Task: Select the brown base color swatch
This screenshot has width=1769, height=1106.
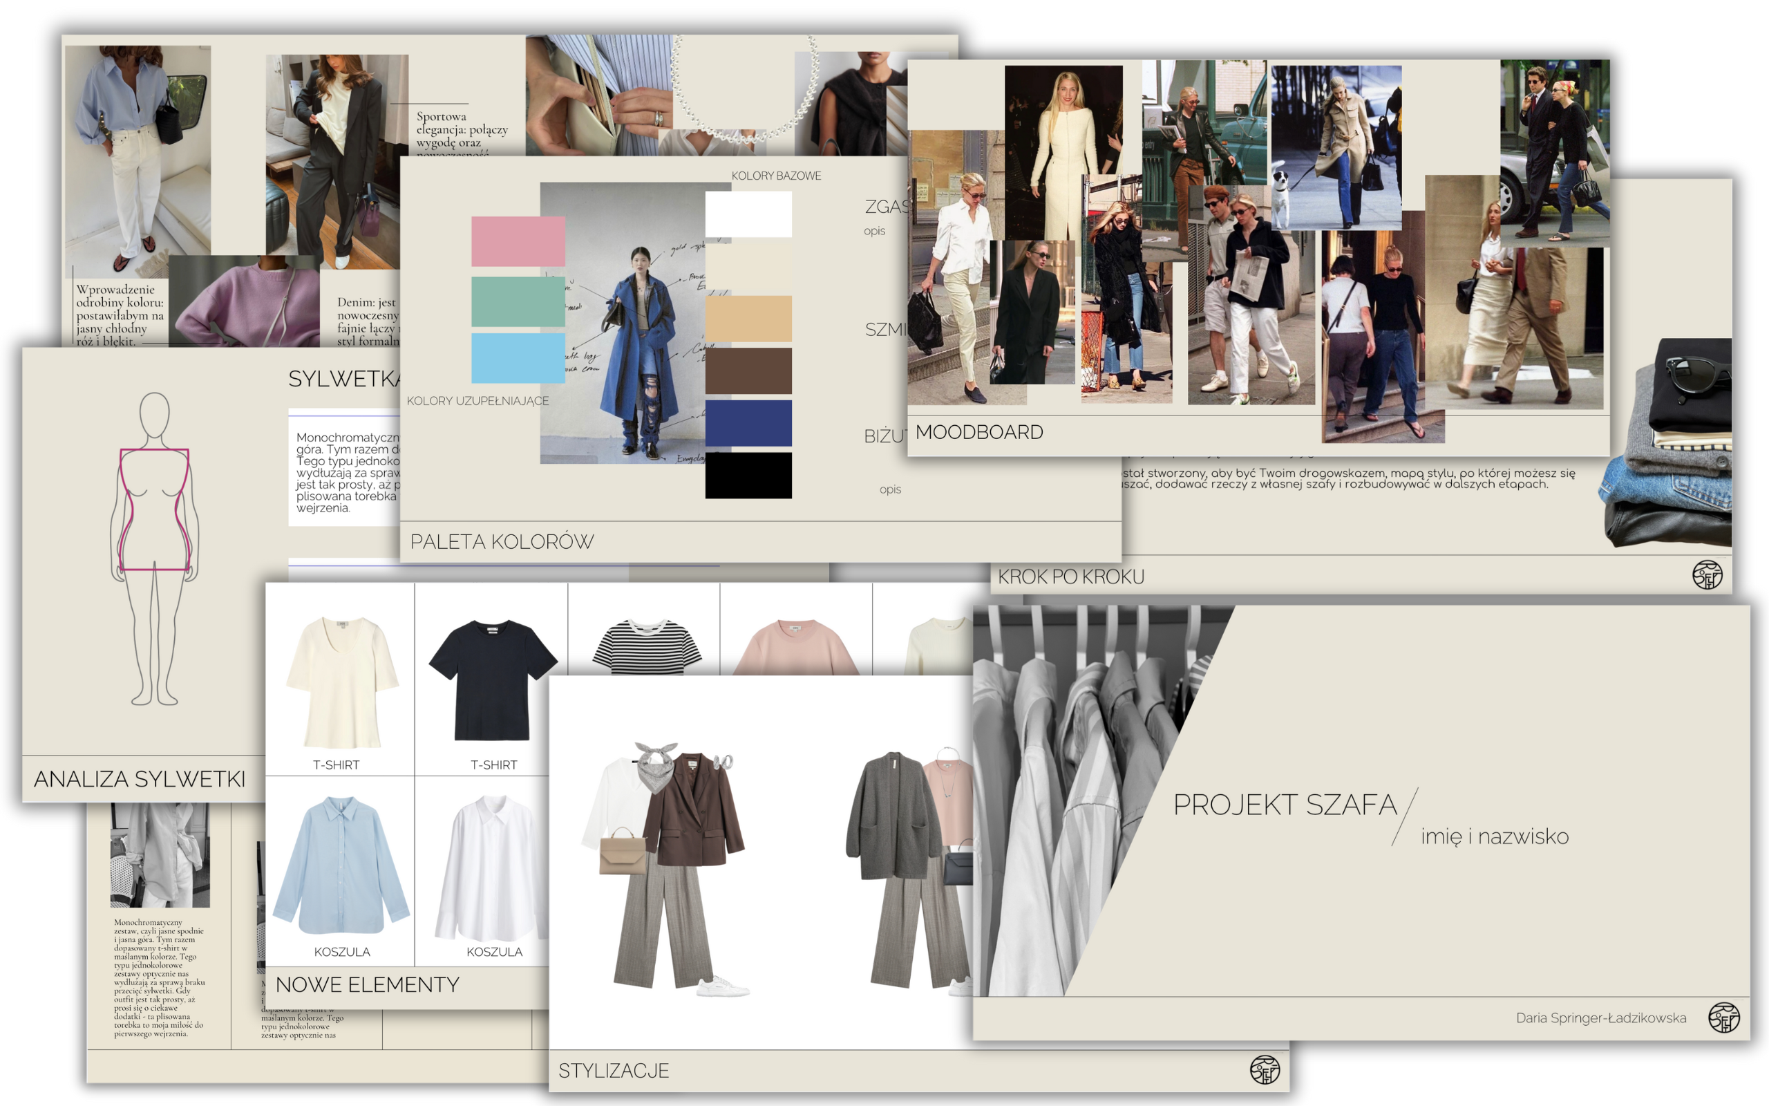Action: (x=748, y=371)
